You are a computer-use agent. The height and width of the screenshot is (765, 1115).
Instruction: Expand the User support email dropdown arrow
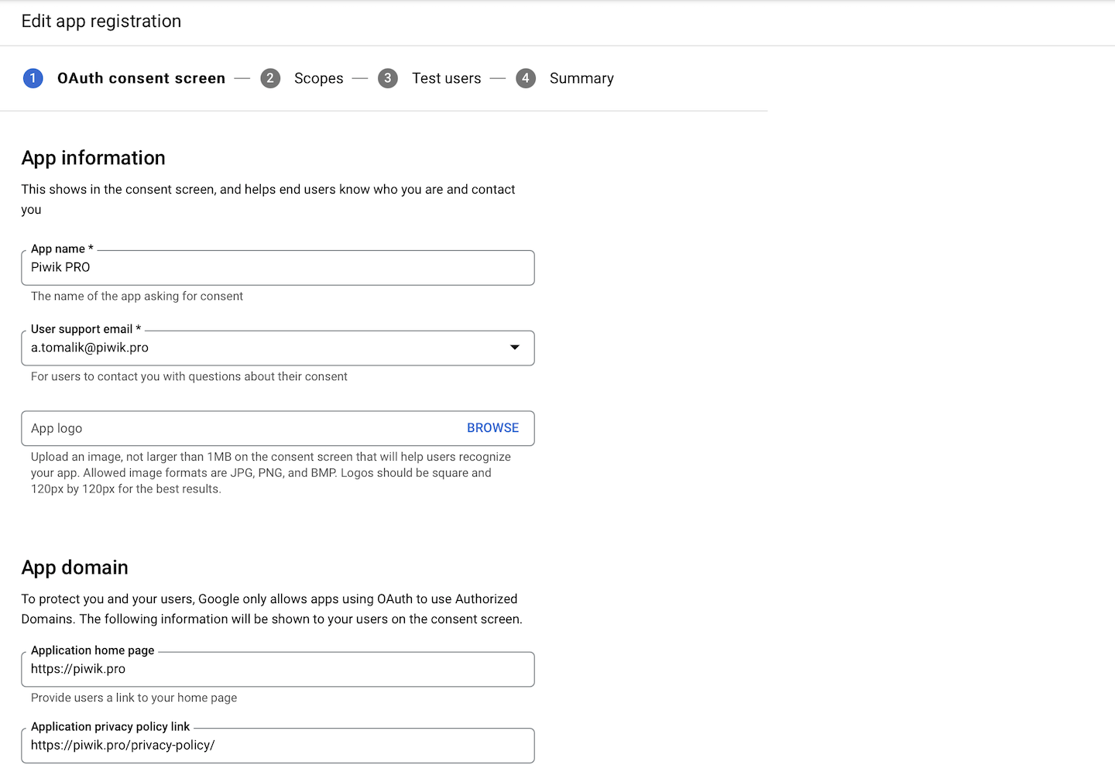pyautogui.click(x=515, y=348)
